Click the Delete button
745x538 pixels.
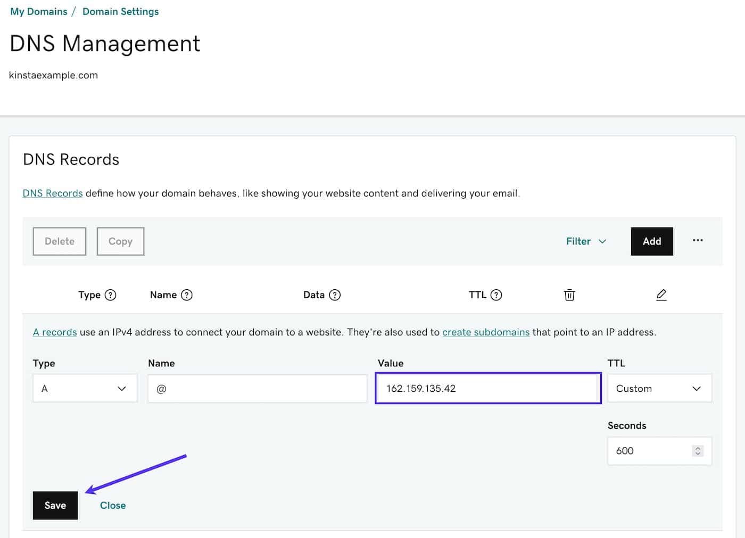59,241
